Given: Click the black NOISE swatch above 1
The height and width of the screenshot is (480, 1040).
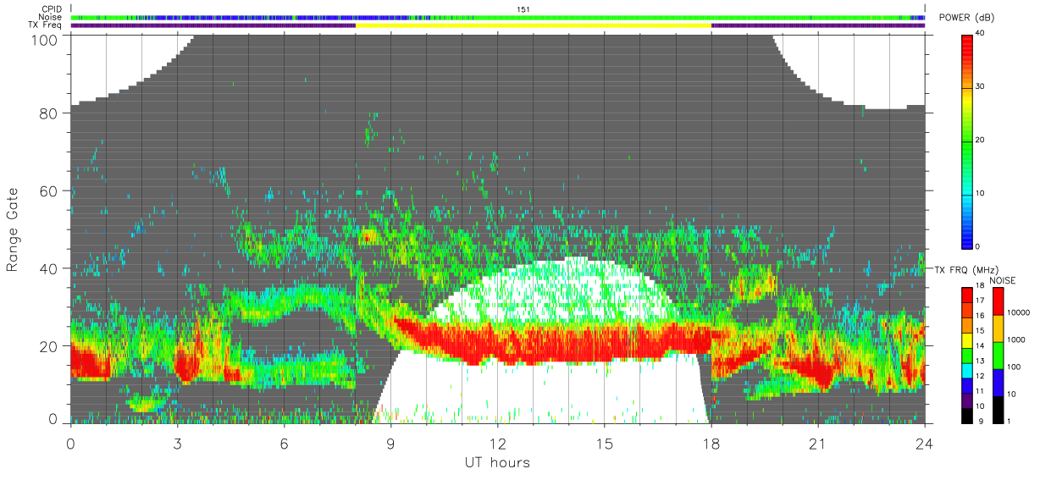Looking at the screenshot, I should [x=999, y=410].
